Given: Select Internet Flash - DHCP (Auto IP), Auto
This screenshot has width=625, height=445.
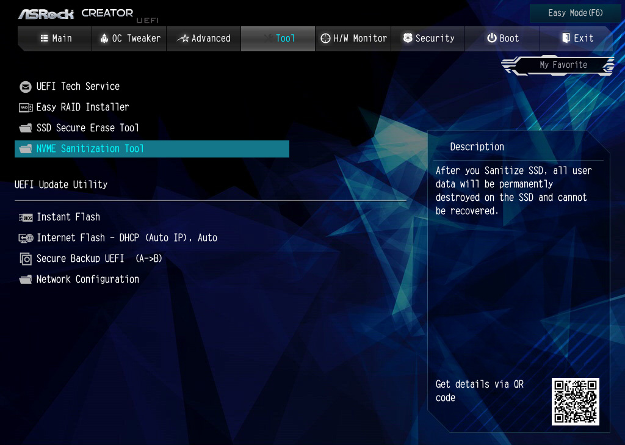Looking at the screenshot, I should [127, 238].
